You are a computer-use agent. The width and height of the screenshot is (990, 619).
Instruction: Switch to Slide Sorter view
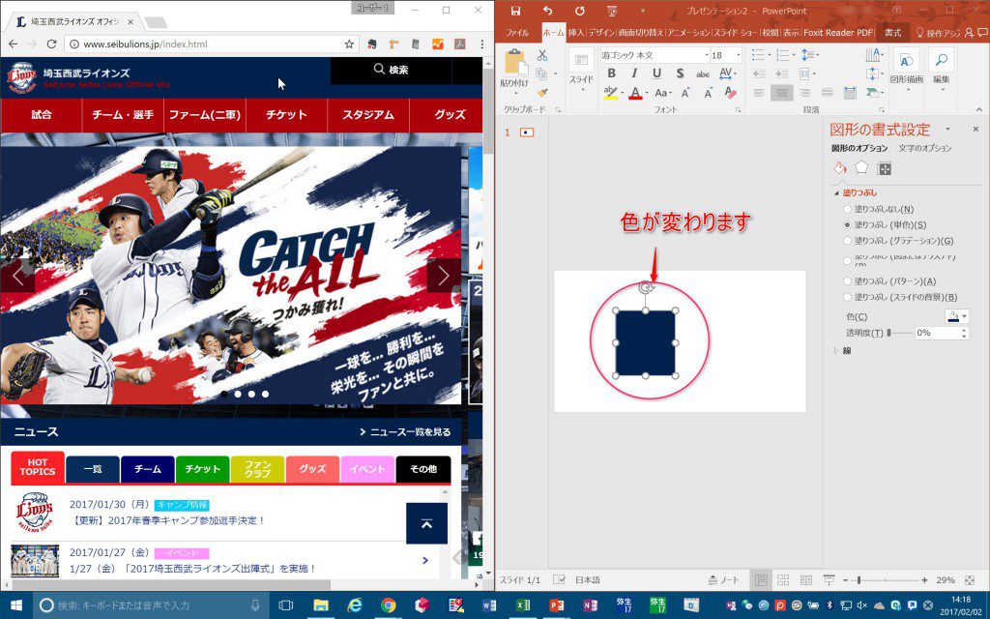click(x=783, y=580)
